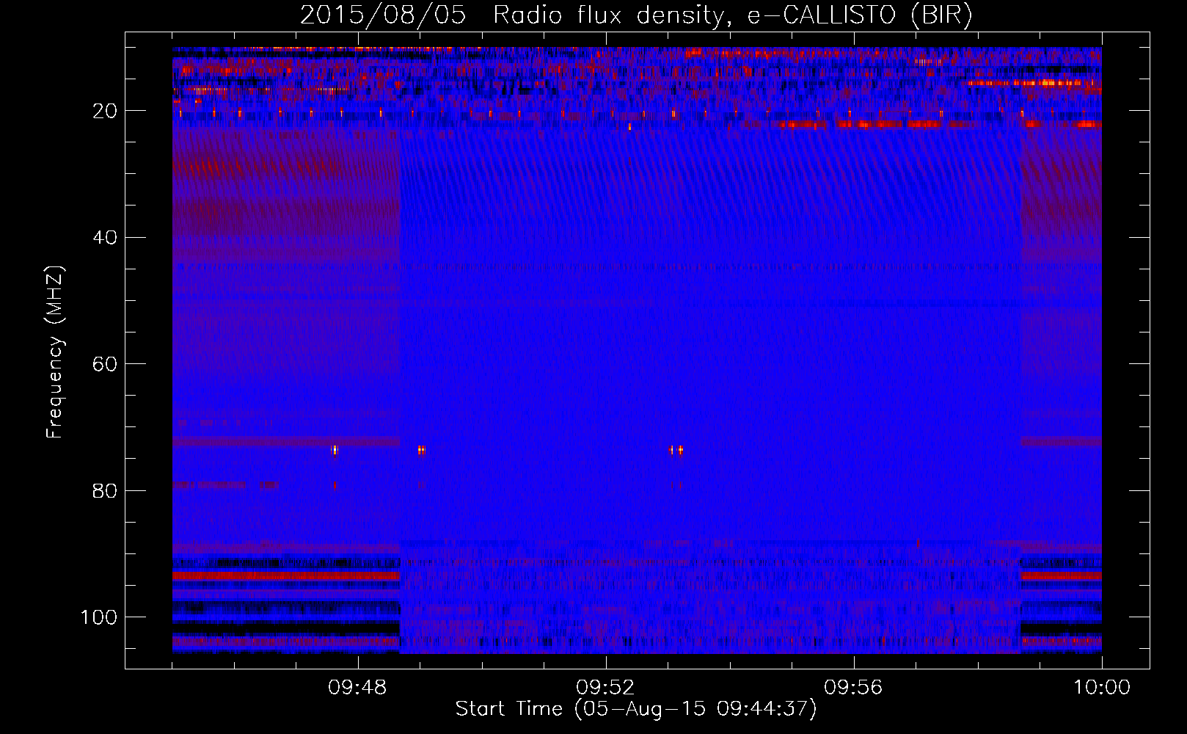The height and width of the screenshot is (734, 1187).
Task: Click the 09:52 time tick label
Action: (605, 688)
